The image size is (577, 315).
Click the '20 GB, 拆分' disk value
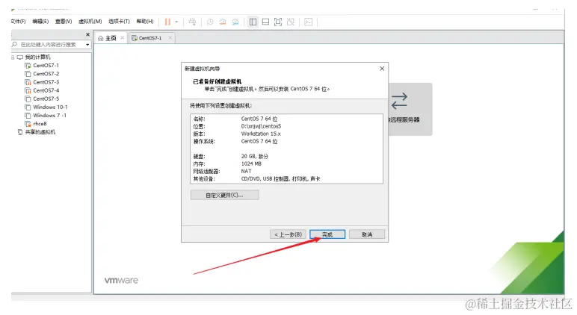coord(255,156)
